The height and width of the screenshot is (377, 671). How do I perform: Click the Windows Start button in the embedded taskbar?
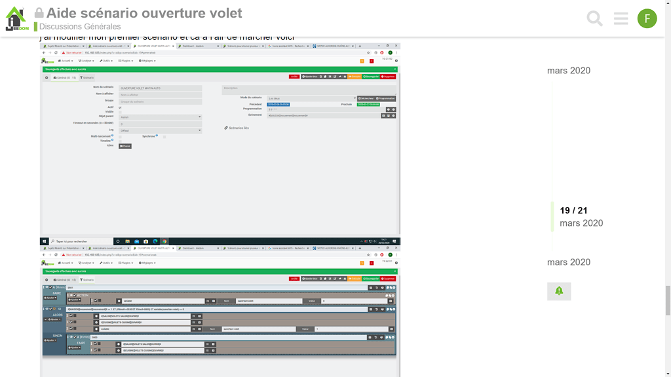[44, 241]
